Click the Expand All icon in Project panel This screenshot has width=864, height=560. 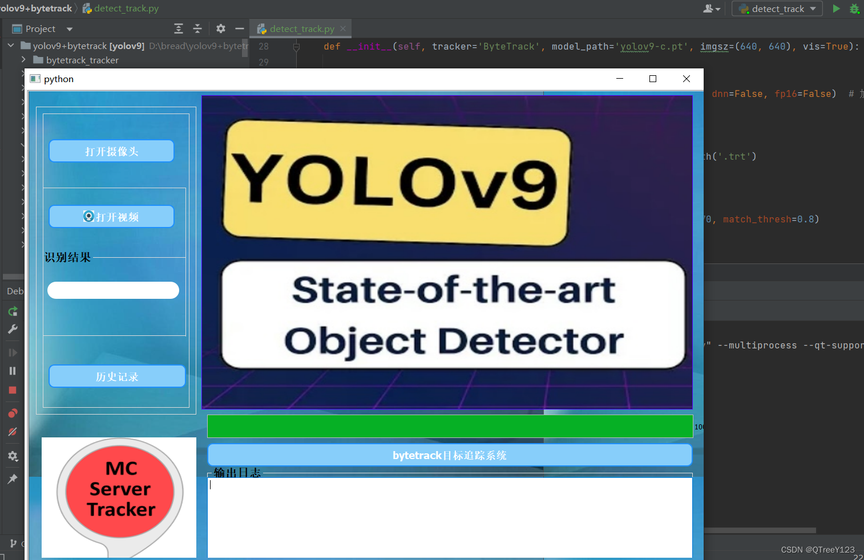coord(179,29)
